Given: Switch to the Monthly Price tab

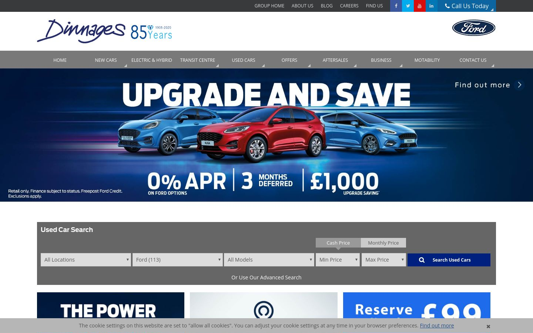Looking at the screenshot, I should coord(383,243).
